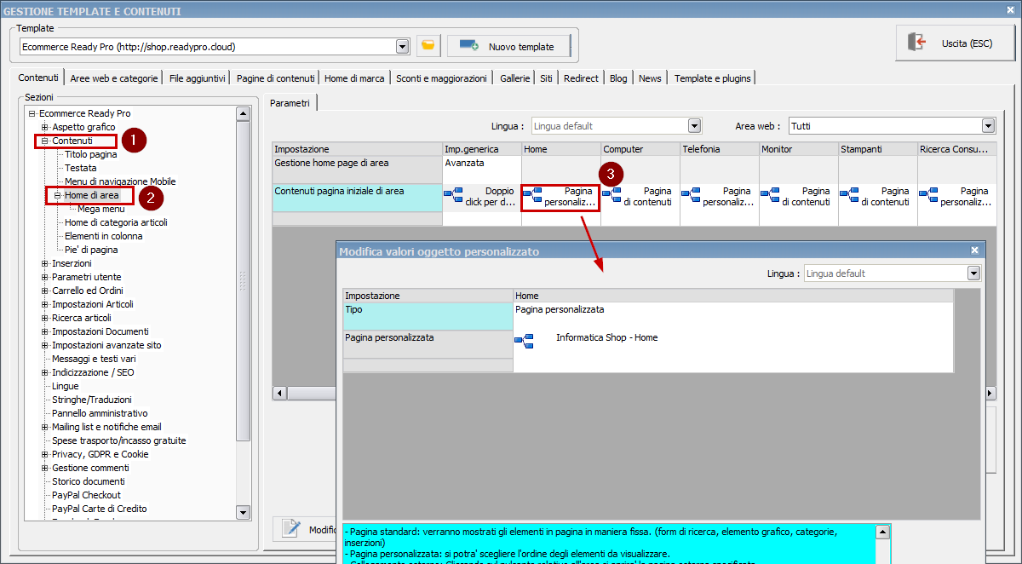Click sections tree scrollbar up arrow
Image resolution: width=1022 pixels, height=564 pixels.
click(243, 113)
